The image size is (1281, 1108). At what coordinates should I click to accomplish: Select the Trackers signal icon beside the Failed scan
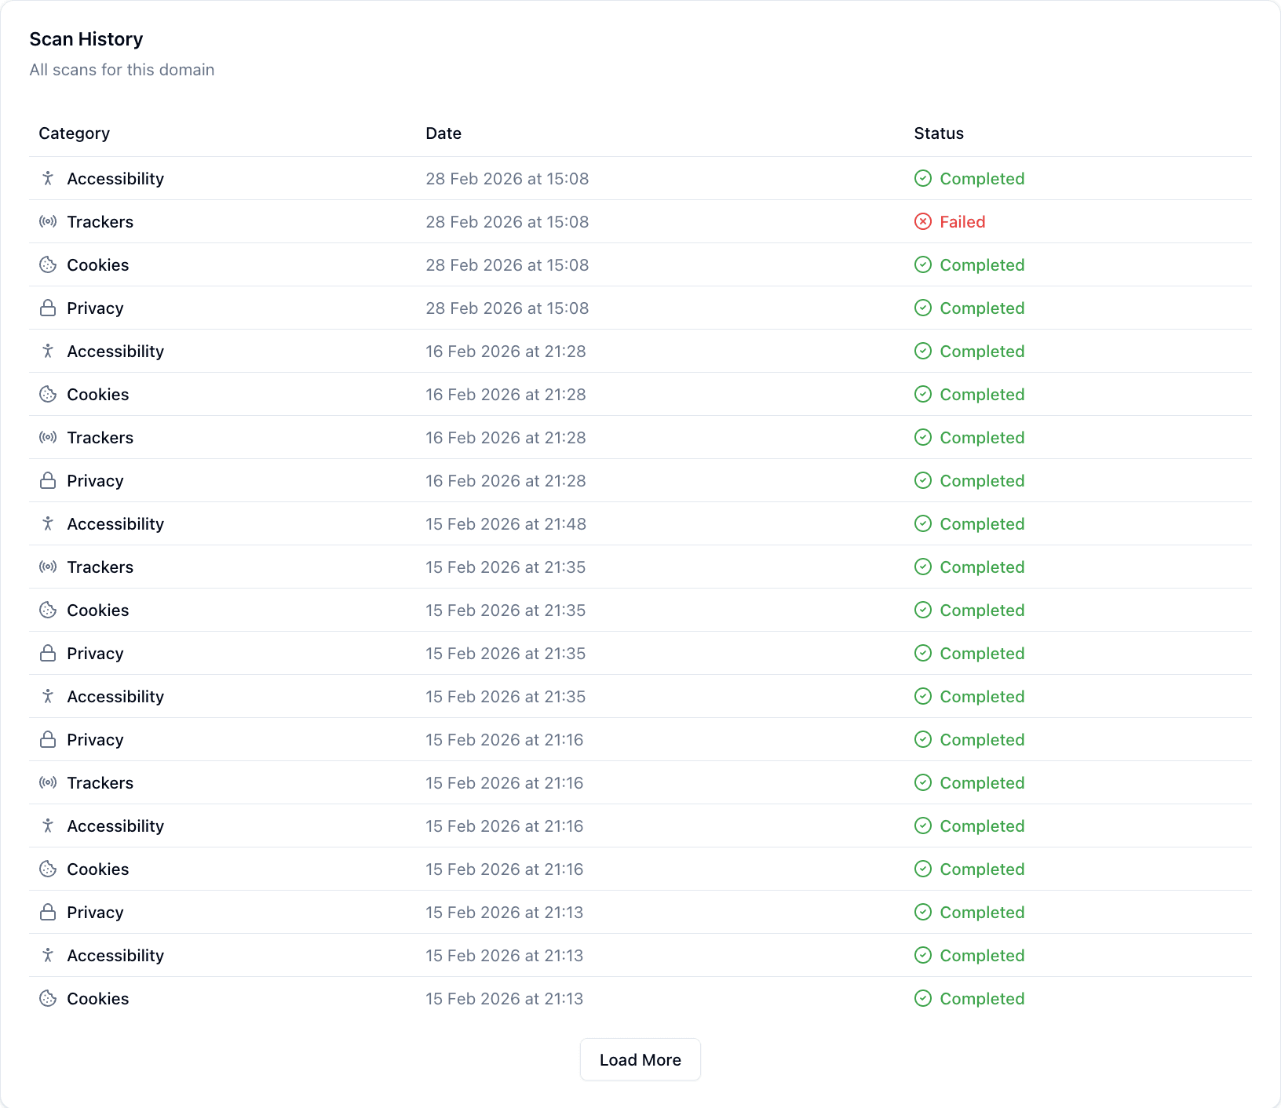pos(47,221)
